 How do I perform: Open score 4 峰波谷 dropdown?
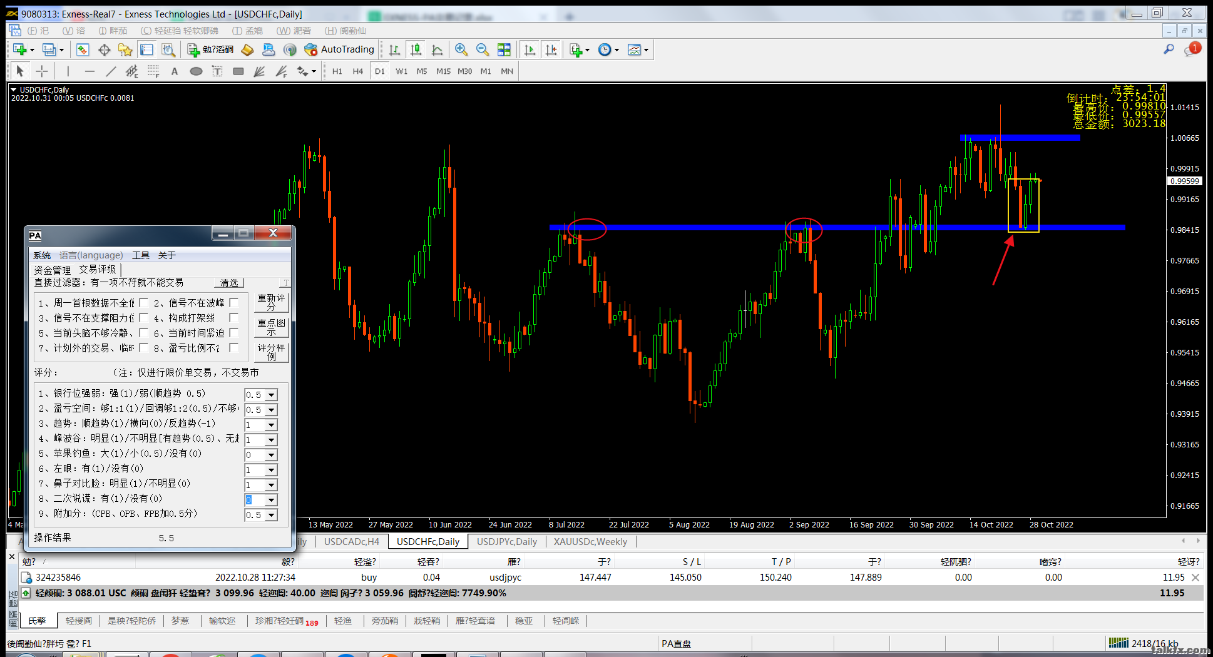pyautogui.click(x=272, y=440)
